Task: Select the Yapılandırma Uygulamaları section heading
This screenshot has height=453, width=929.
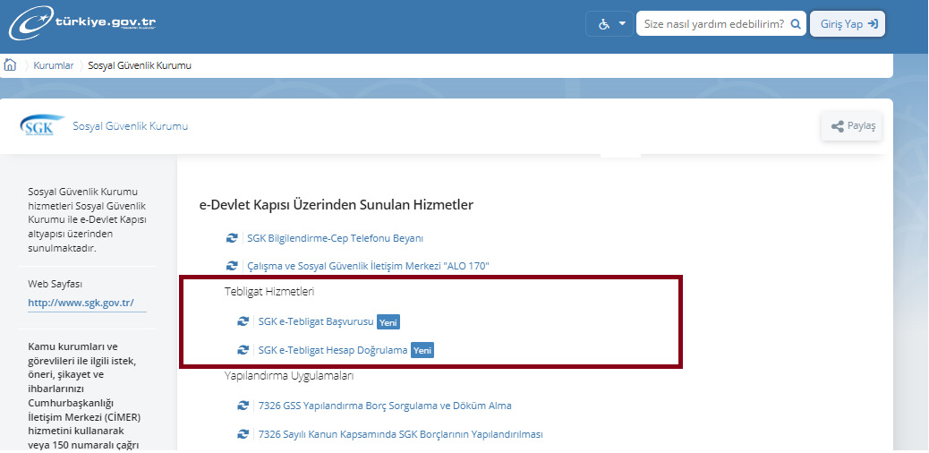Action: click(289, 375)
